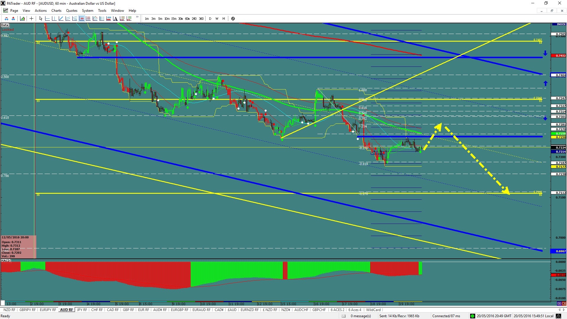This screenshot has height=319, width=567.
Task: Select the arrow pointer tool
Action: click(x=41, y=19)
